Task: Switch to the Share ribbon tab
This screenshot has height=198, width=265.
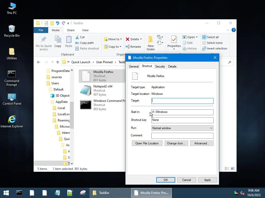Action: coord(71,30)
